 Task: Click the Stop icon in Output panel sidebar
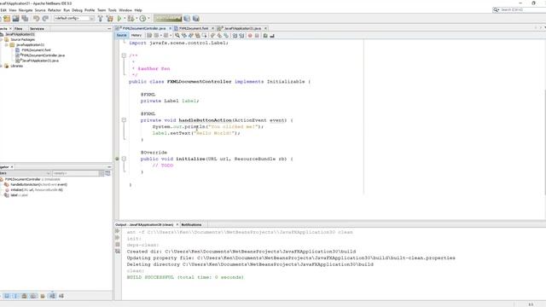click(118, 245)
